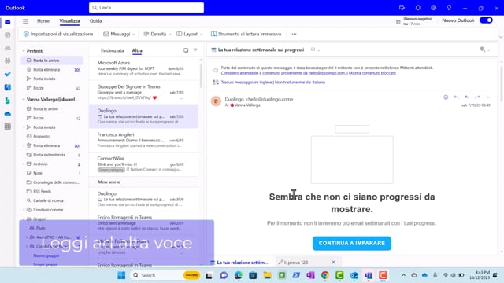Open notifications bell in title bar

click(x=418, y=8)
